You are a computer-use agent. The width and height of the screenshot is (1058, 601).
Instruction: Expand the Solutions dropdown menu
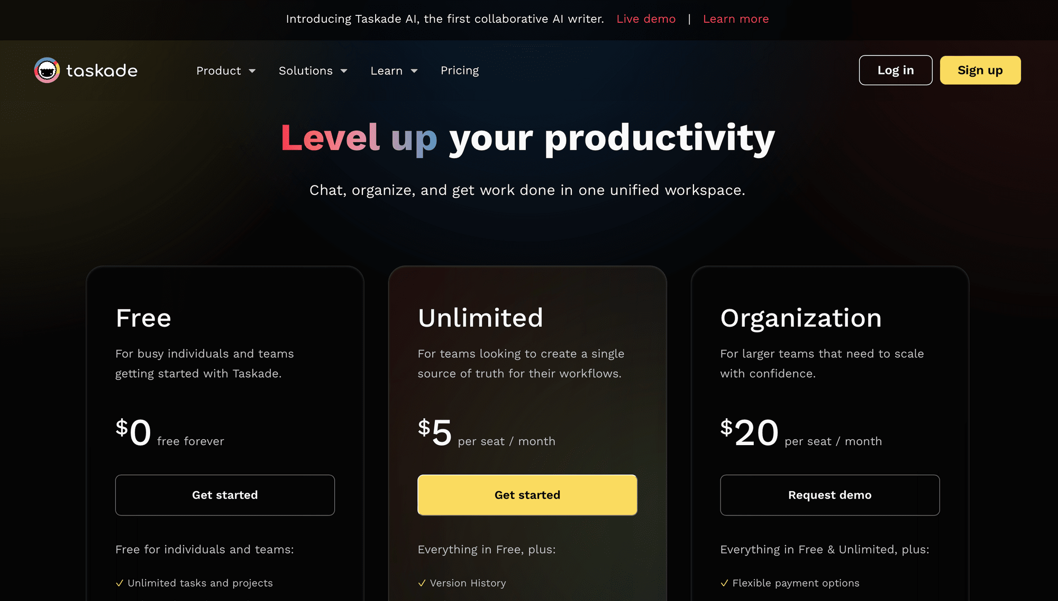(x=313, y=70)
